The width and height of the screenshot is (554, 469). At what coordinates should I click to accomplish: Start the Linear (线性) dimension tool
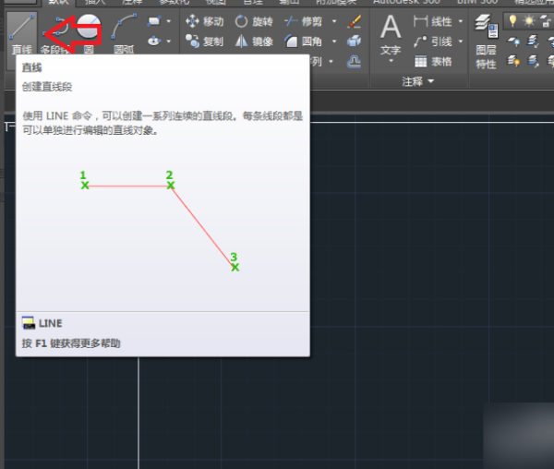coord(433,21)
